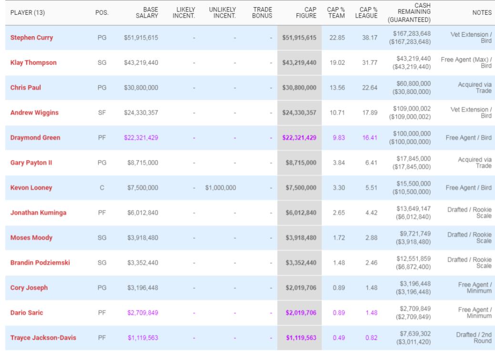Select Draymond Green's $22,321,429 cap figure cell
Image resolution: width=495 pixels, height=352 pixels.
[x=299, y=138]
